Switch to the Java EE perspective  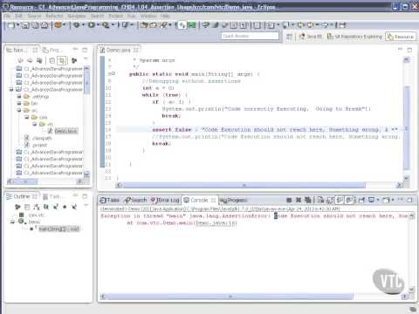pos(311,37)
